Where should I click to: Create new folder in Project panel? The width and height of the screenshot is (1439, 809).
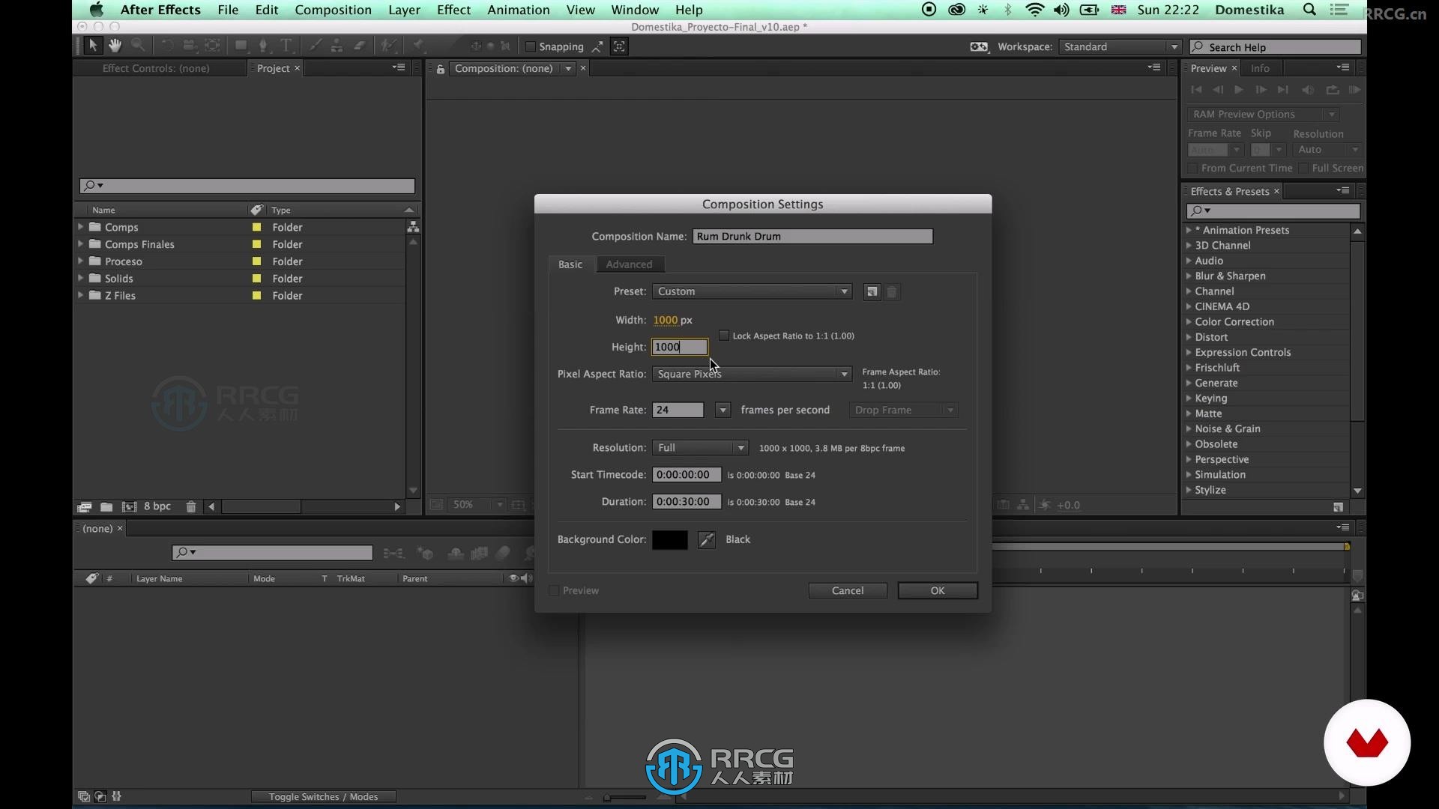click(x=106, y=506)
